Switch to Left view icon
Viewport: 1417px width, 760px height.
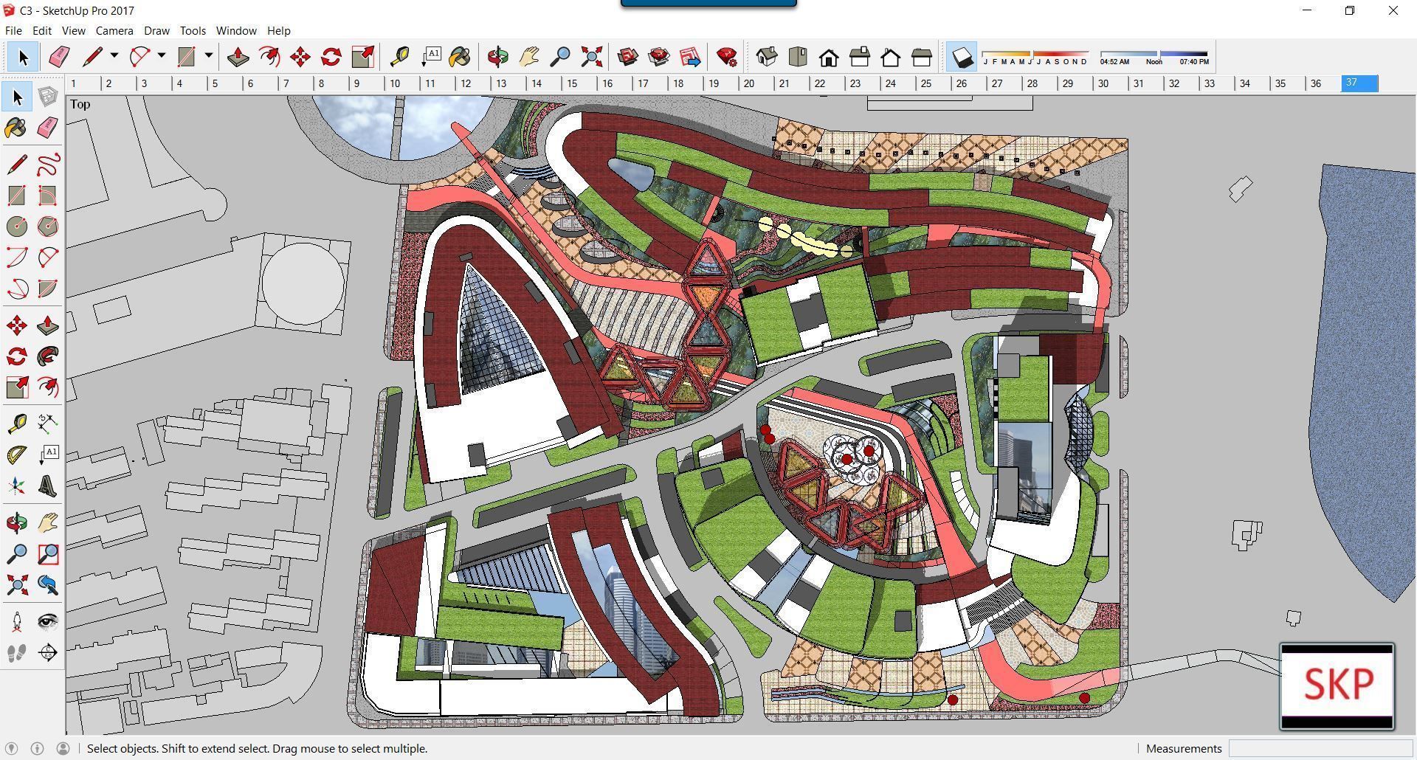922,57
